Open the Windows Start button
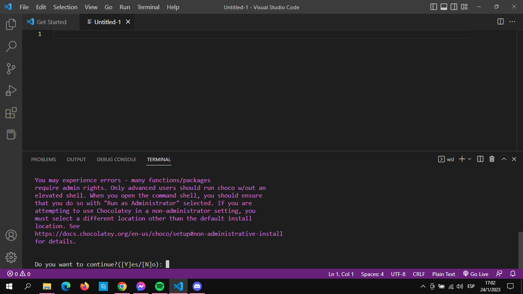Screen dimensions: 523x294 click(9, 286)
